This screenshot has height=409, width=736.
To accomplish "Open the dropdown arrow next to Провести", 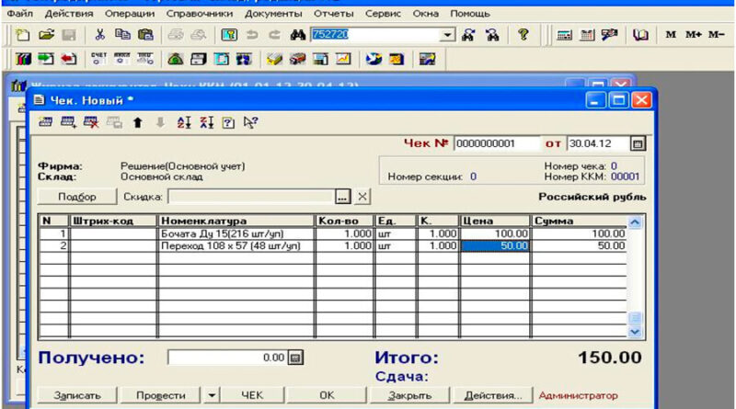I will (212, 394).
